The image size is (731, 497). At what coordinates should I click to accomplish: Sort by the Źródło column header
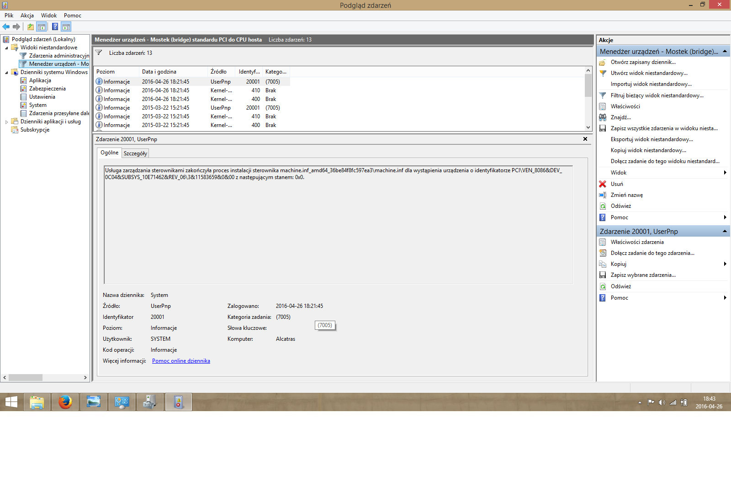(x=221, y=72)
